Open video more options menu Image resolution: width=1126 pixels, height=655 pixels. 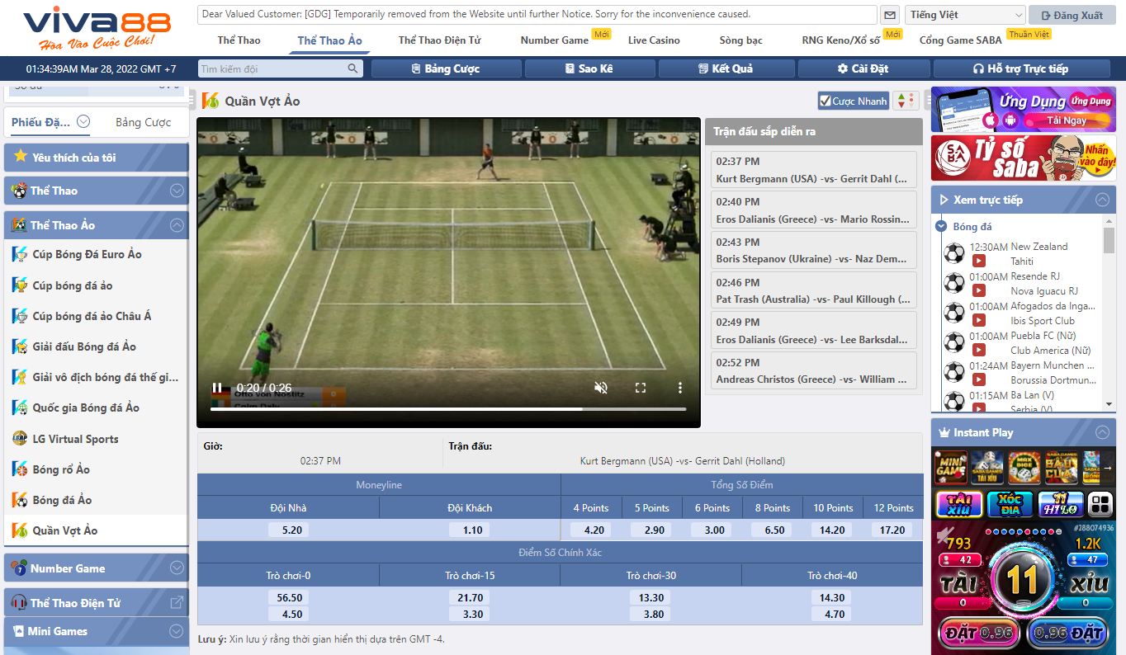tap(680, 388)
